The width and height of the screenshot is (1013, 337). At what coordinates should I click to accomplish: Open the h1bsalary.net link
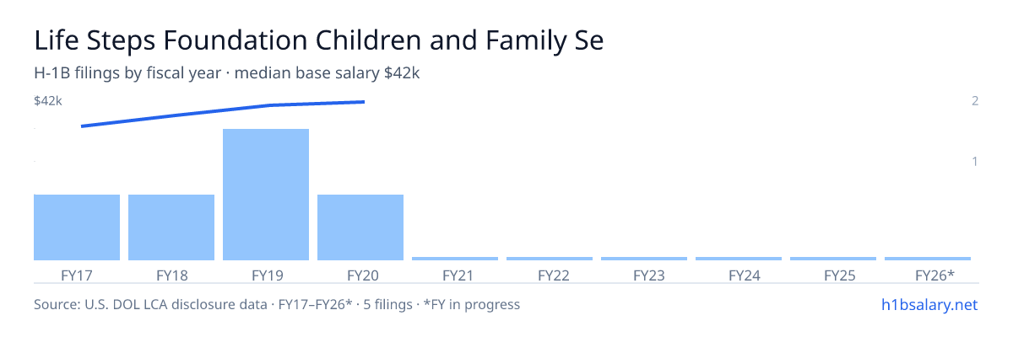929,304
